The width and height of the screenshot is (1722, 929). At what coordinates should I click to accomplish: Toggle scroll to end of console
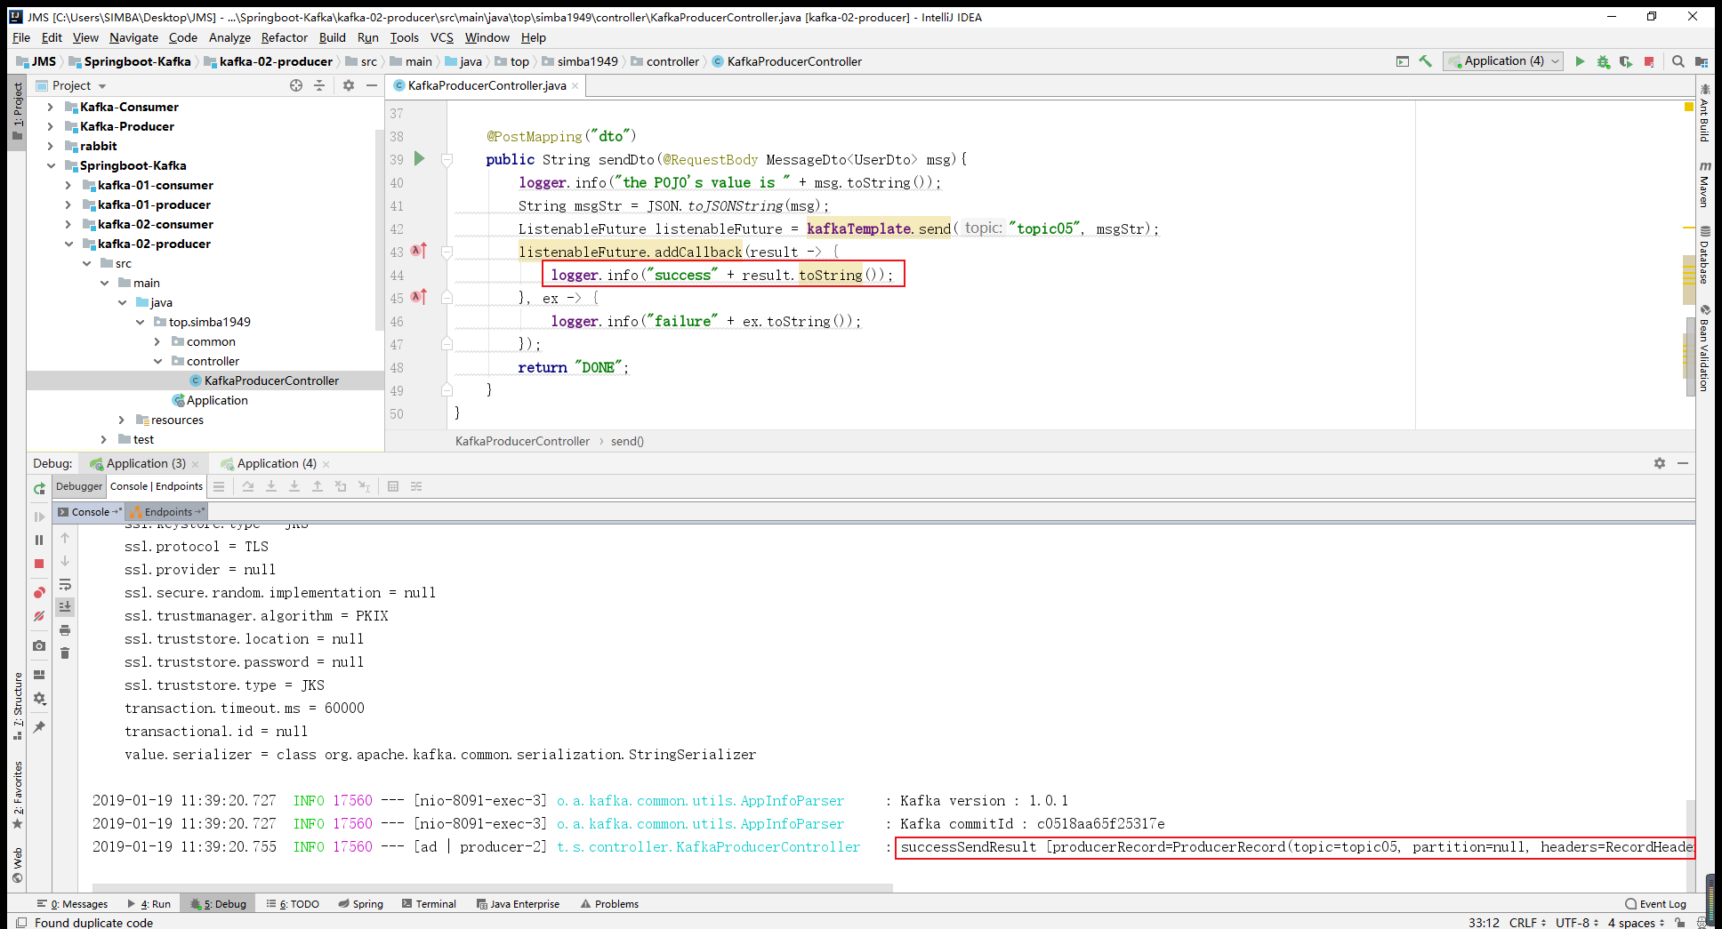pyautogui.click(x=65, y=607)
